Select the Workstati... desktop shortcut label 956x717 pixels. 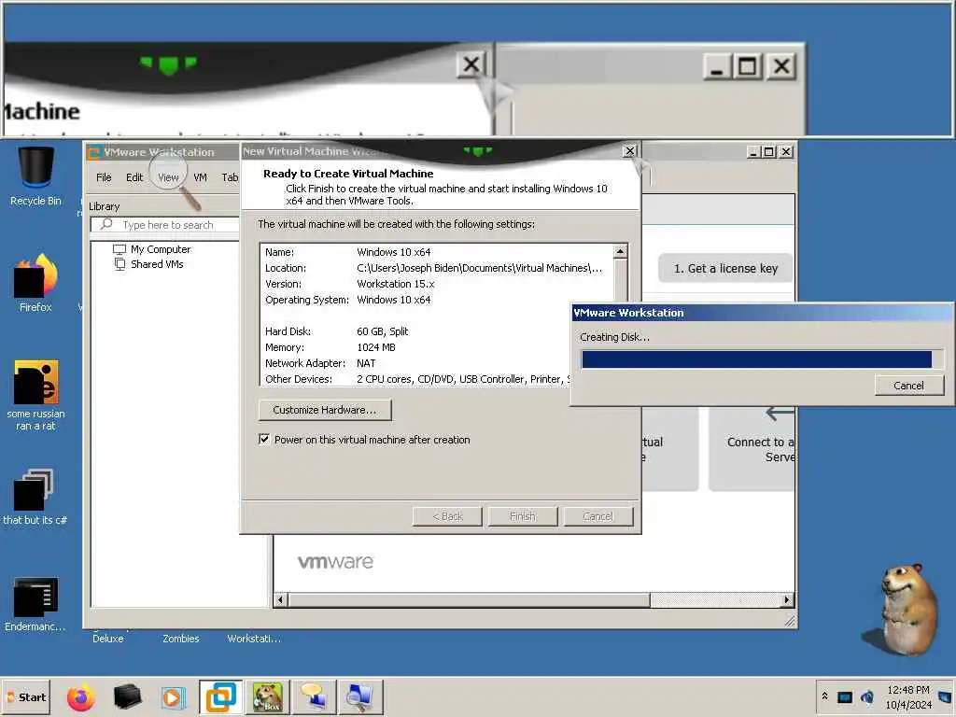[x=254, y=639]
